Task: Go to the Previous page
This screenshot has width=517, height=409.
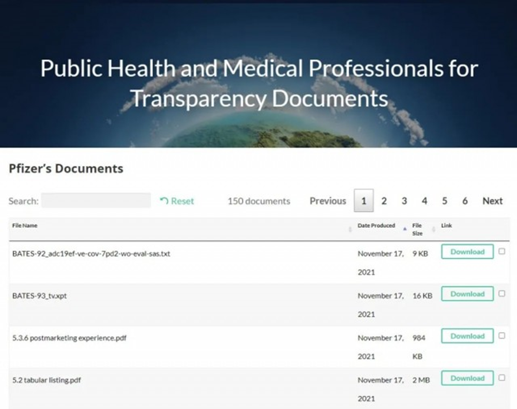Action: [x=328, y=201]
